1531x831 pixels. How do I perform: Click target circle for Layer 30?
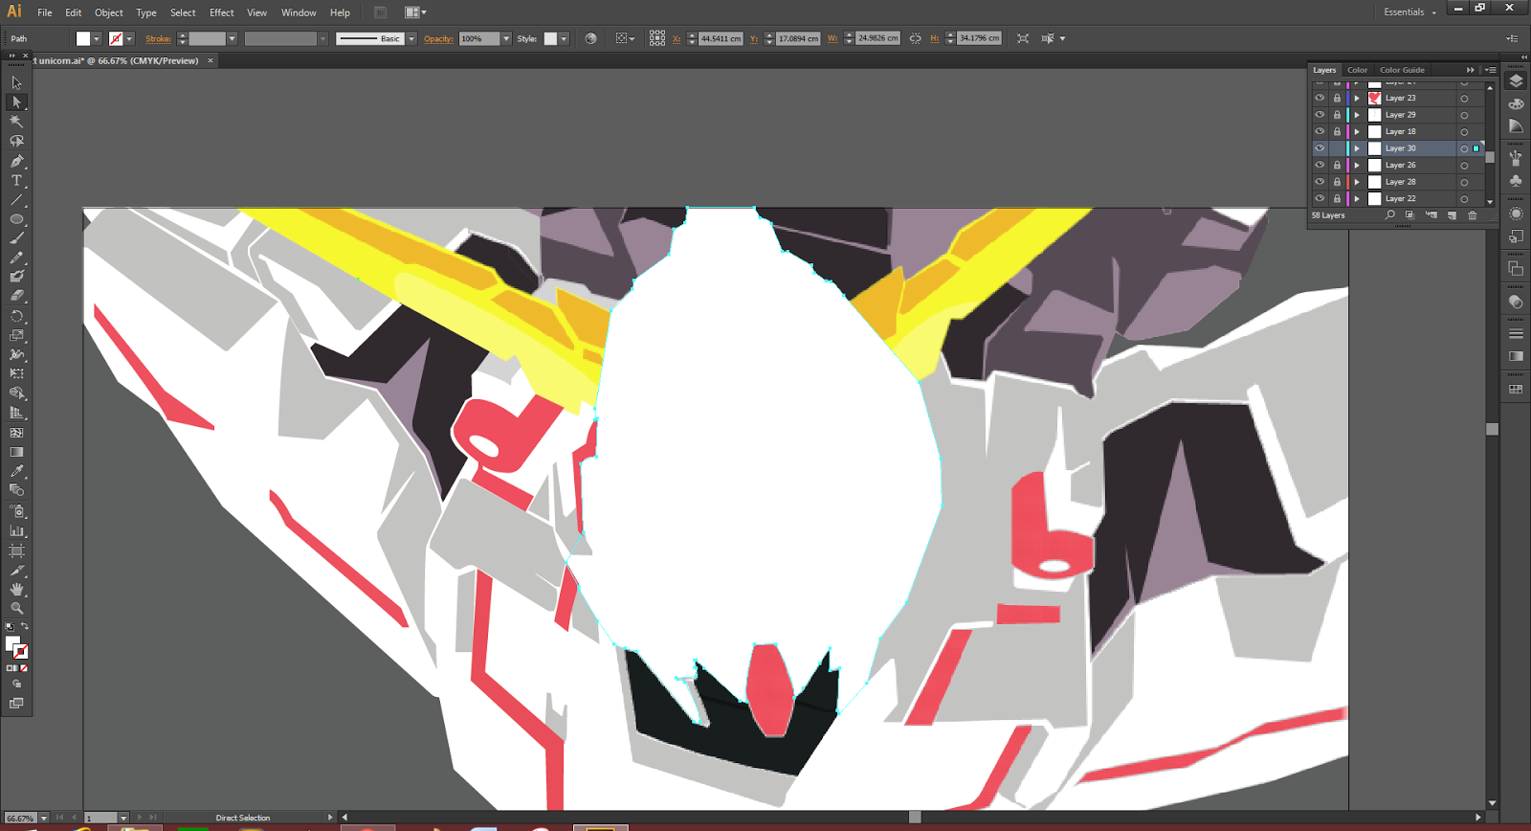1464,148
